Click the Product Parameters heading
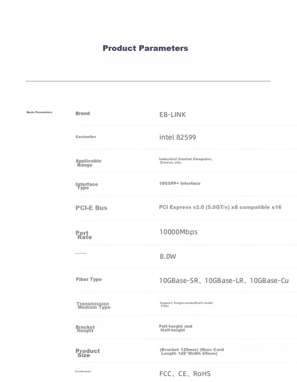This screenshot has width=297, height=382. [145, 49]
